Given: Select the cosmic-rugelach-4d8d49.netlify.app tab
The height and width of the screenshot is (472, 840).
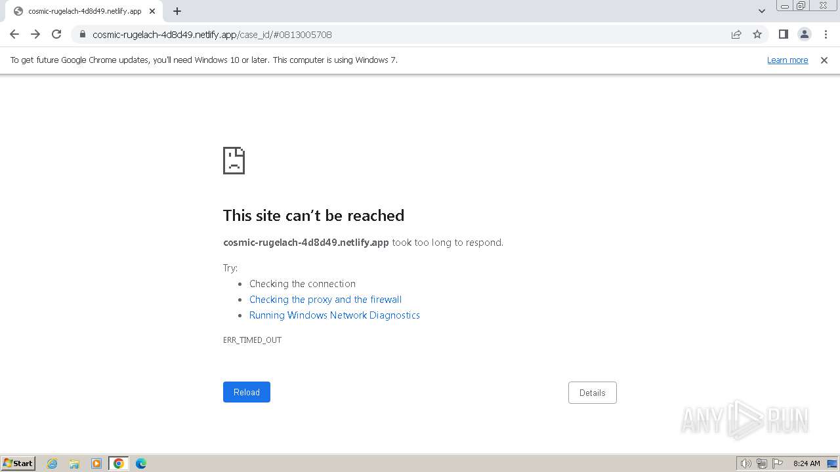Looking at the screenshot, I should [84, 11].
